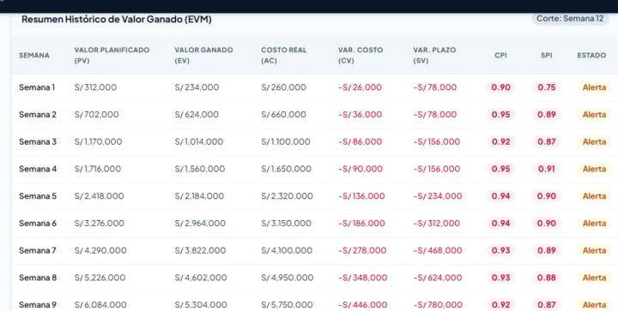The height and width of the screenshot is (311, 618).
Task: Select the 'Semana 9' row label
Action: pyautogui.click(x=38, y=304)
